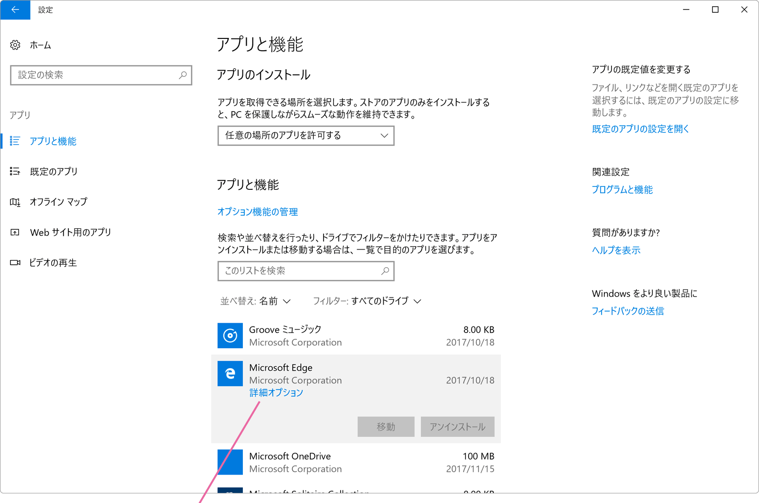The image size is (759, 503).
Task: Select the Groove ミュージック list row
Action: pos(356,335)
